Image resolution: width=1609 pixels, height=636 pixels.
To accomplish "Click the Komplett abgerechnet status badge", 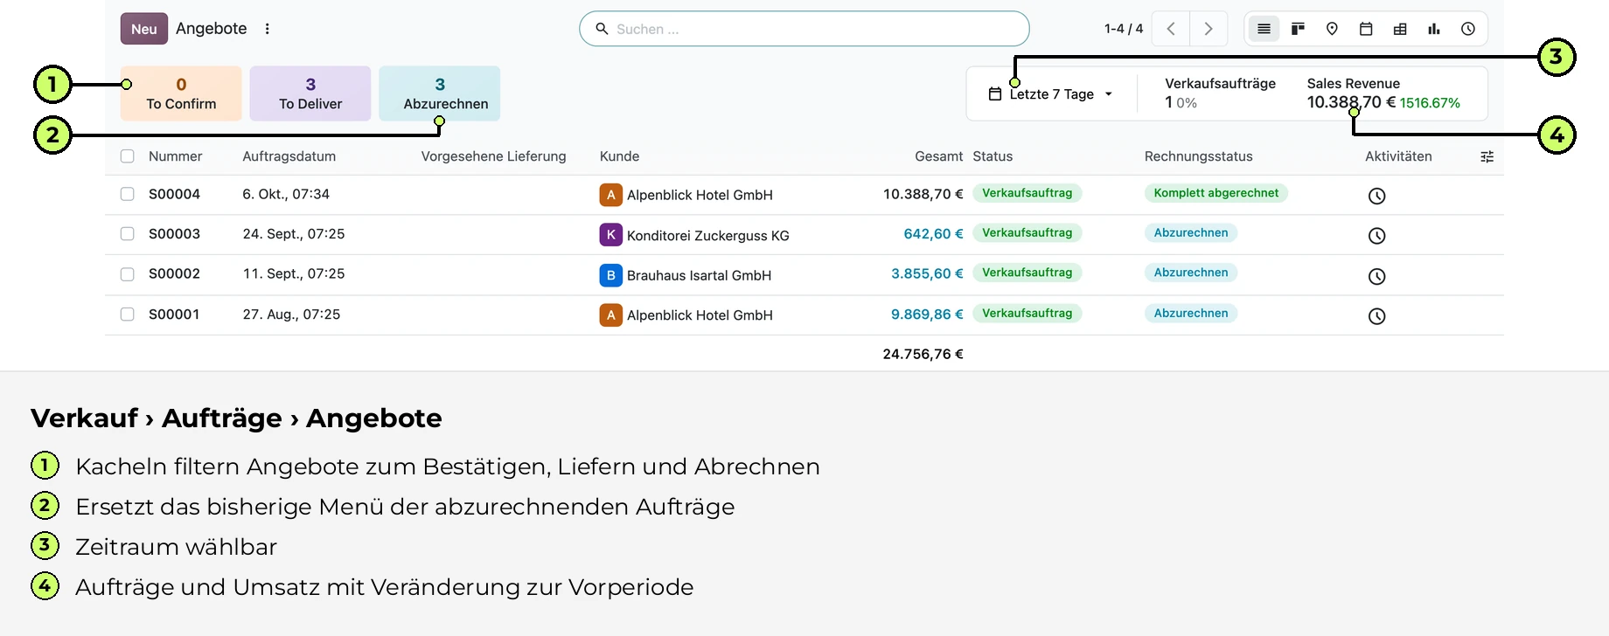I will click(1215, 193).
